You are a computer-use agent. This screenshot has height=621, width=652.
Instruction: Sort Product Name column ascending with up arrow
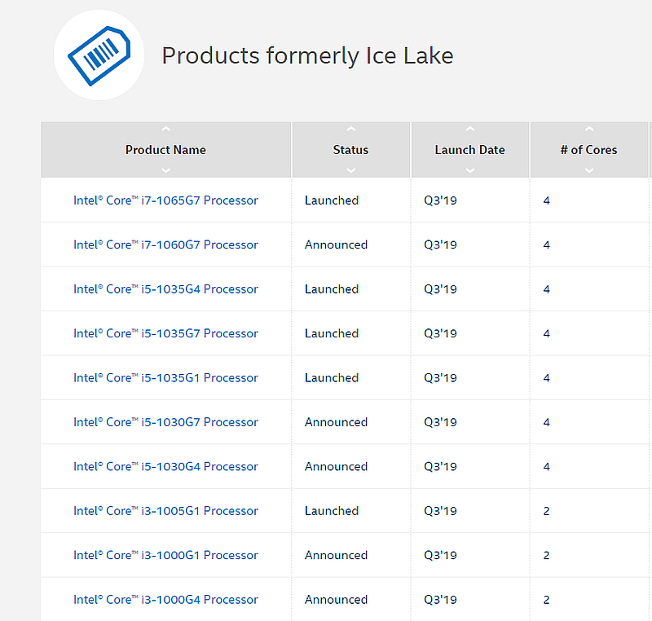point(165,129)
